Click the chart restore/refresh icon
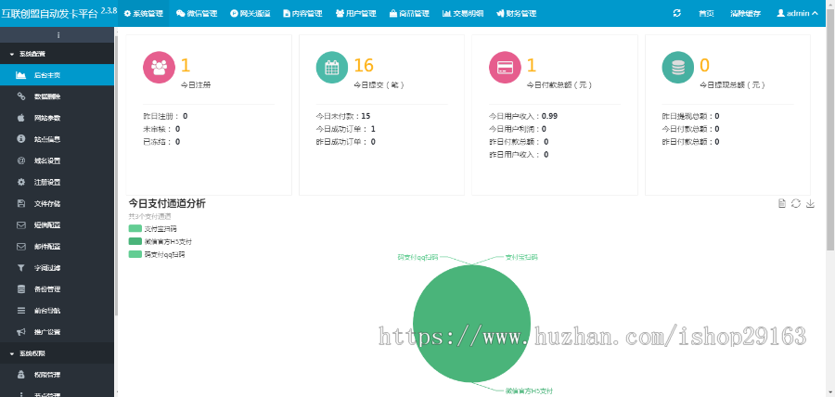This screenshot has height=397, width=835. point(796,203)
